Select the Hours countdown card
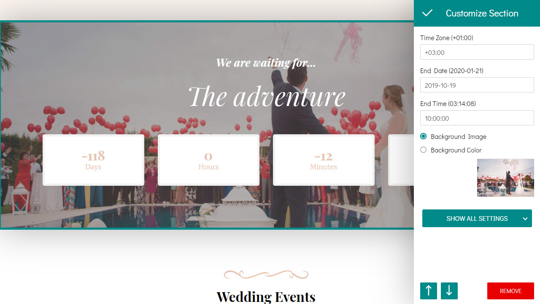Image resolution: width=540 pixels, height=304 pixels. [x=208, y=160]
